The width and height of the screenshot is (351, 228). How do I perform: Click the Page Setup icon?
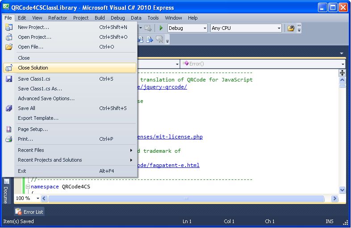(9, 129)
